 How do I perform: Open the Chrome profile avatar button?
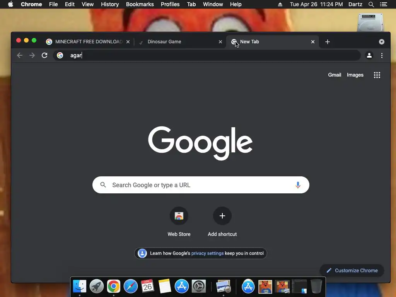(x=369, y=55)
